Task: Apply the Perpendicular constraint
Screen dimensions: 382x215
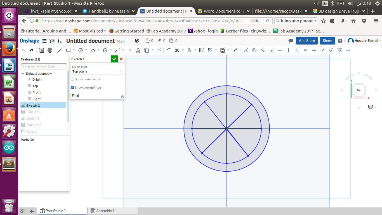Action: point(297,50)
